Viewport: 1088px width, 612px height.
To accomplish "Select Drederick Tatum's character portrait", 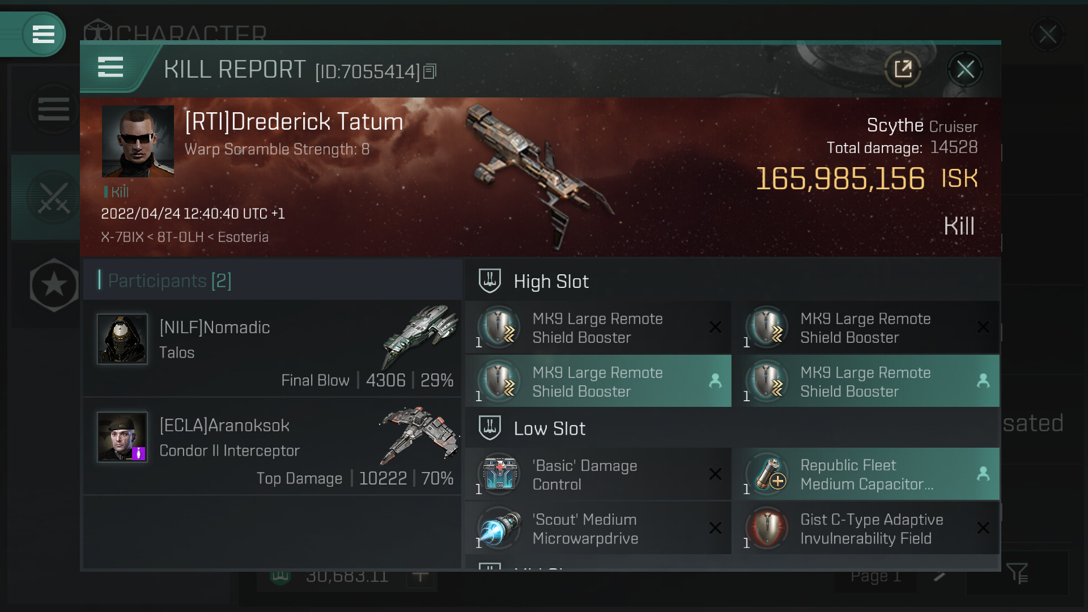I will coord(138,141).
